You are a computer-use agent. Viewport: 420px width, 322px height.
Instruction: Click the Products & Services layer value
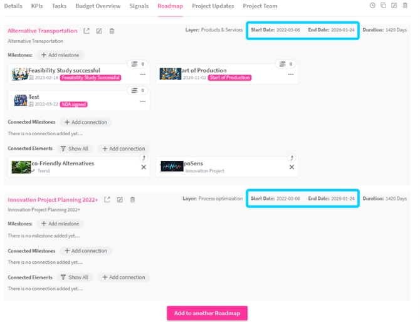tap(222, 29)
